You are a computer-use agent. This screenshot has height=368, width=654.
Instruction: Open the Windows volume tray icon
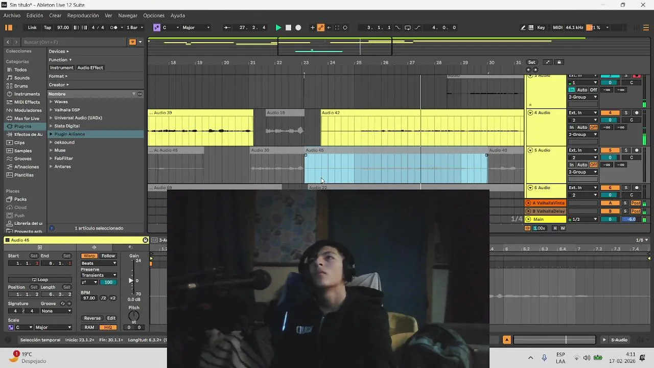[587, 358]
